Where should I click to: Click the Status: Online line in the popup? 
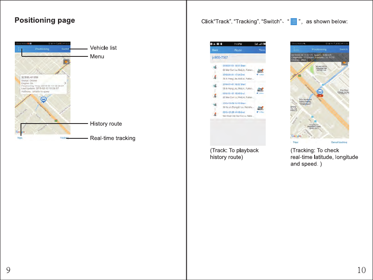pos(29,80)
